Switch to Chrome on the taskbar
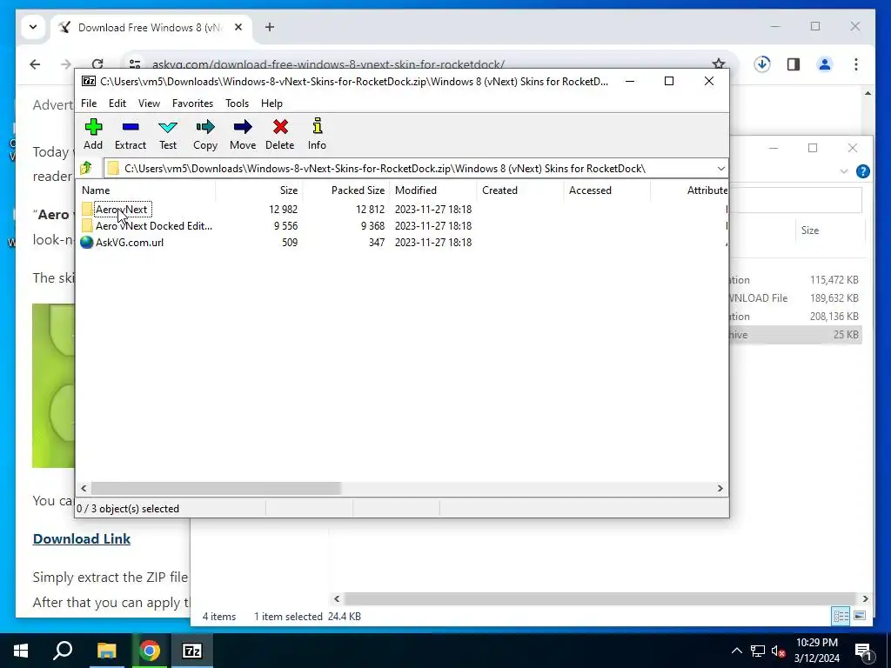The height and width of the screenshot is (668, 891). [x=150, y=651]
